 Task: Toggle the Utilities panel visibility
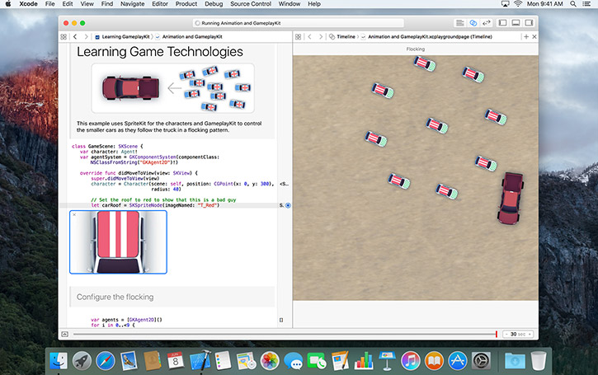click(x=530, y=22)
